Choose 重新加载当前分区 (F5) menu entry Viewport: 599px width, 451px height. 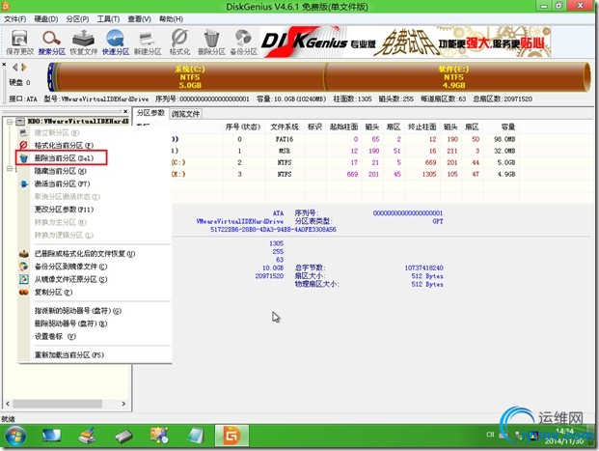coord(95,355)
